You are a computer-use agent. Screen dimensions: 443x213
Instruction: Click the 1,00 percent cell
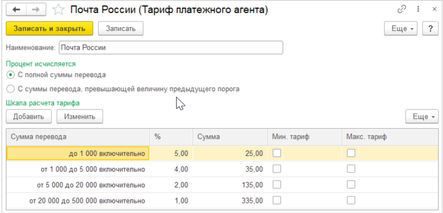click(x=171, y=201)
